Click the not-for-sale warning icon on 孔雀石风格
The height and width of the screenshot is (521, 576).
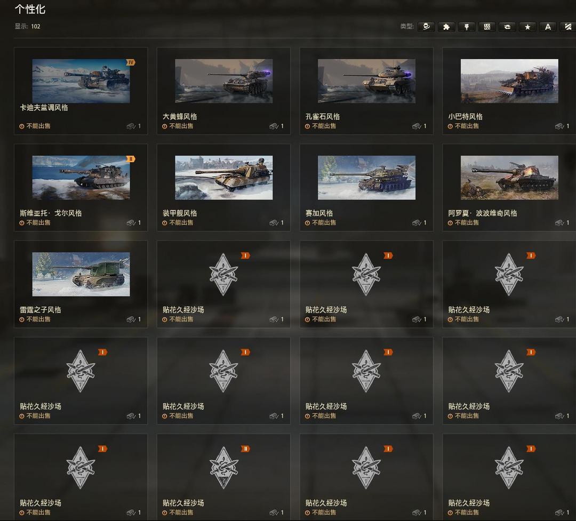[308, 126]
